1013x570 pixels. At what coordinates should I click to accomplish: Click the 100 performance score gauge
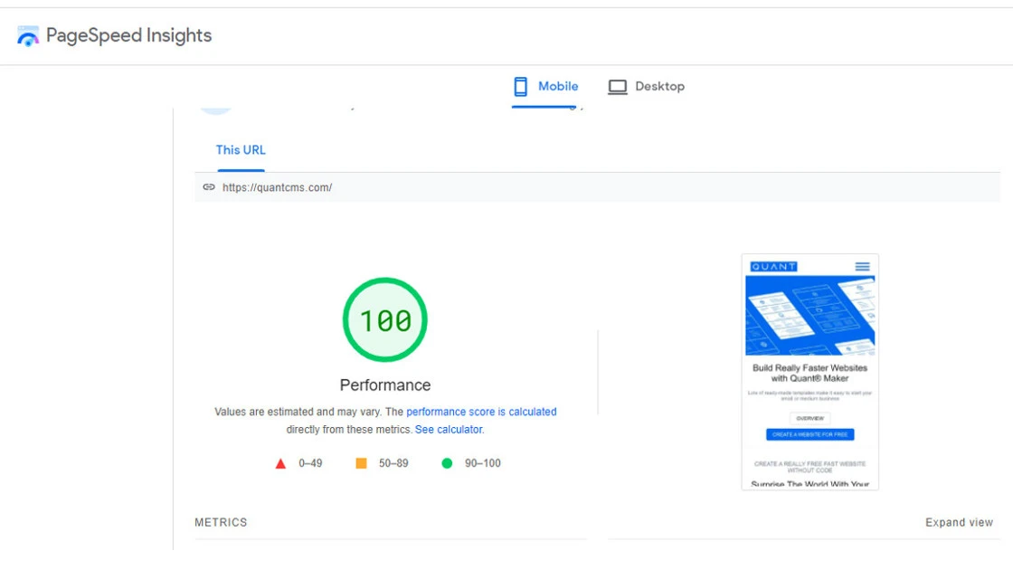385,320
